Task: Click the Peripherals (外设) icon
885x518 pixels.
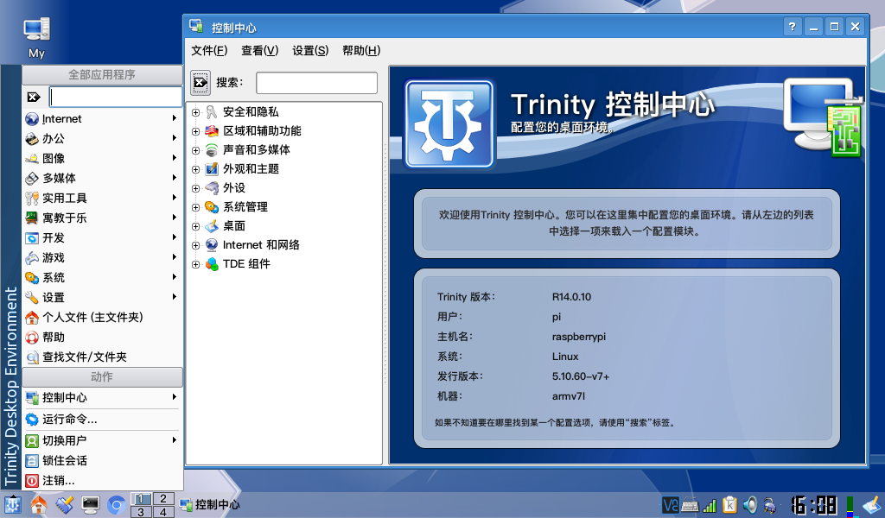Action: tap(212, 188)
